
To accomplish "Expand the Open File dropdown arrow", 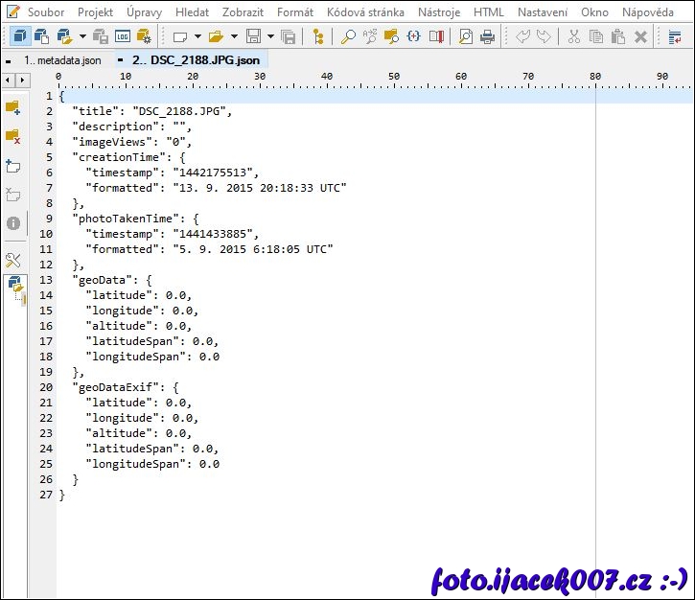I will pos(234,36).
